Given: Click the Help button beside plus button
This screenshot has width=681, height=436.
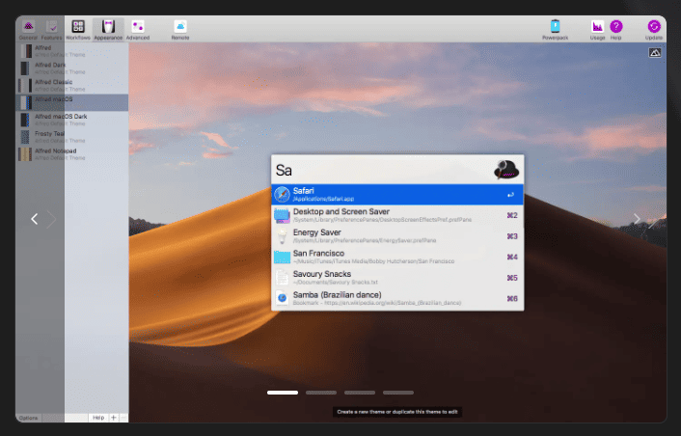Looking at the screenshot, I should (98, 418).
